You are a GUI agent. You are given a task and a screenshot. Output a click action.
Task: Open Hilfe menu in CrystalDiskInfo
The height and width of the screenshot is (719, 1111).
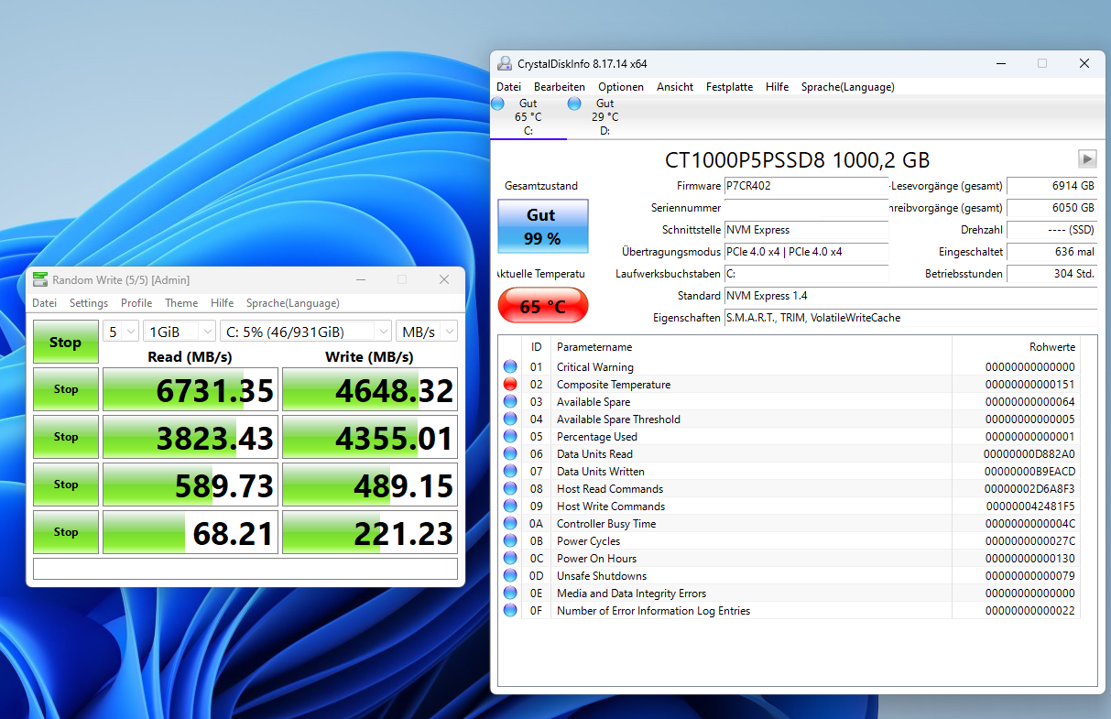pos(778,87)
